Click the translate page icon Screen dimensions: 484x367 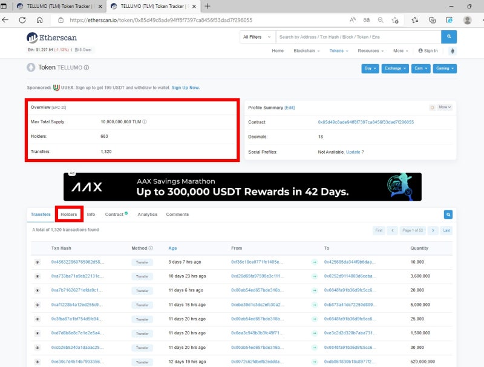(x=367, y=20)
